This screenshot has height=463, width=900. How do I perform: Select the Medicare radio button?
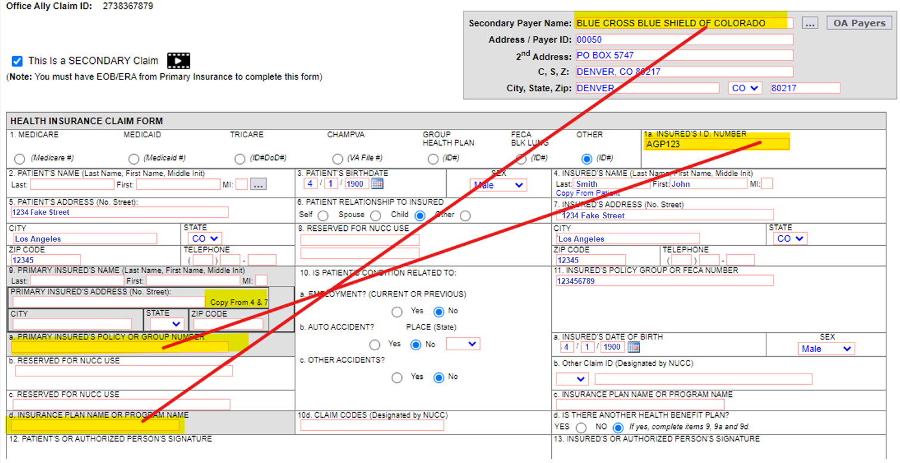click(19, 159)
